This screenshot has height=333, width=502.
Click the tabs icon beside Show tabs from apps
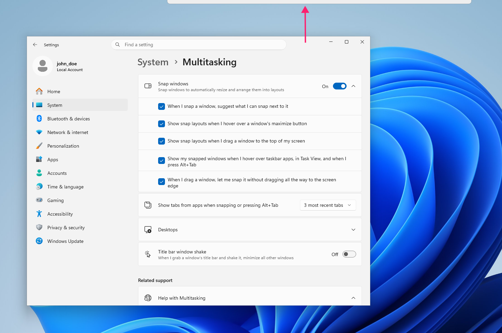(x=148, y=205)
